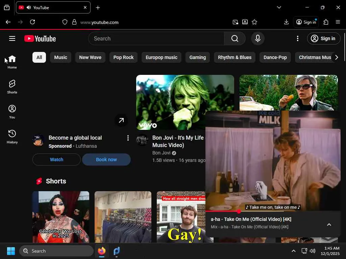Open options for the Lufthansa ad
This screenshot has width=346, height=259.
(x=128, y=138)
